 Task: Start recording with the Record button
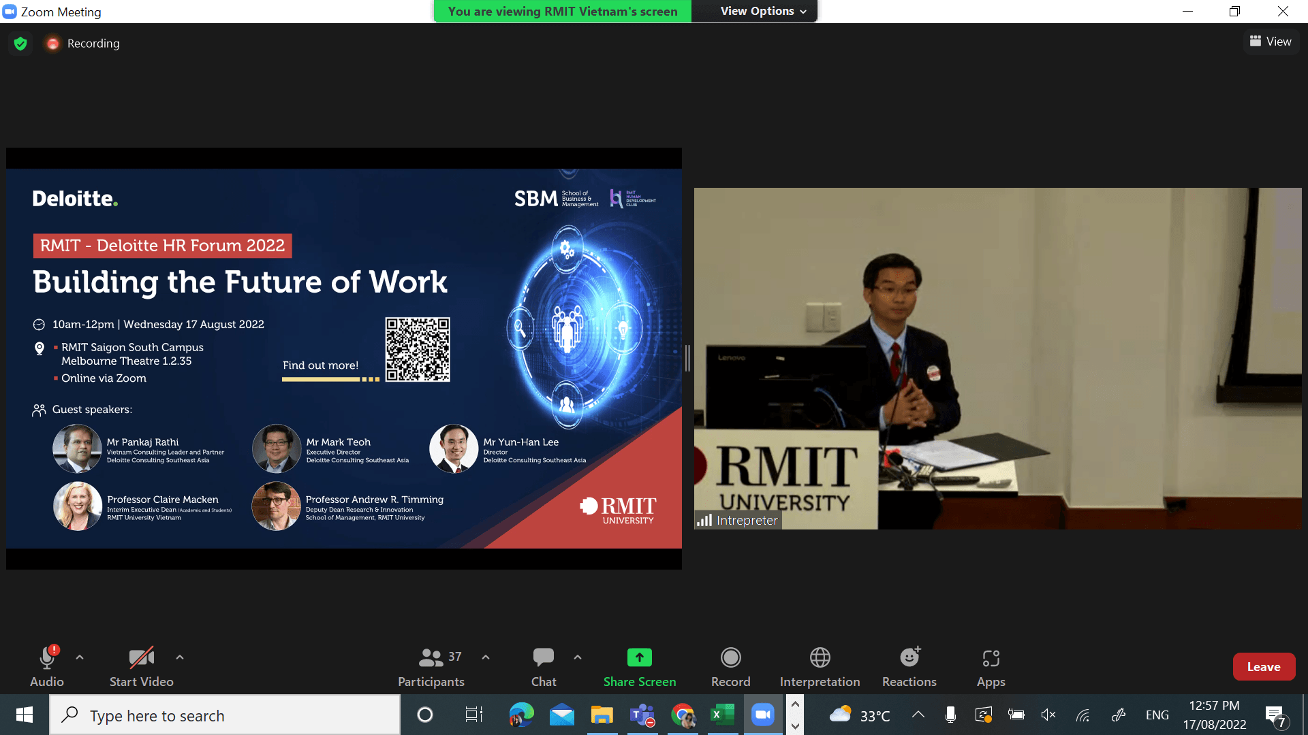coord(731,666)
